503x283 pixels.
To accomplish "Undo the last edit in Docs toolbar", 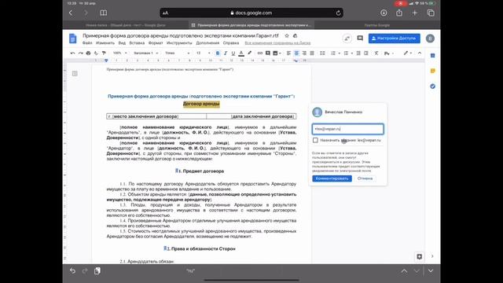I will click(x=73, y=53).
